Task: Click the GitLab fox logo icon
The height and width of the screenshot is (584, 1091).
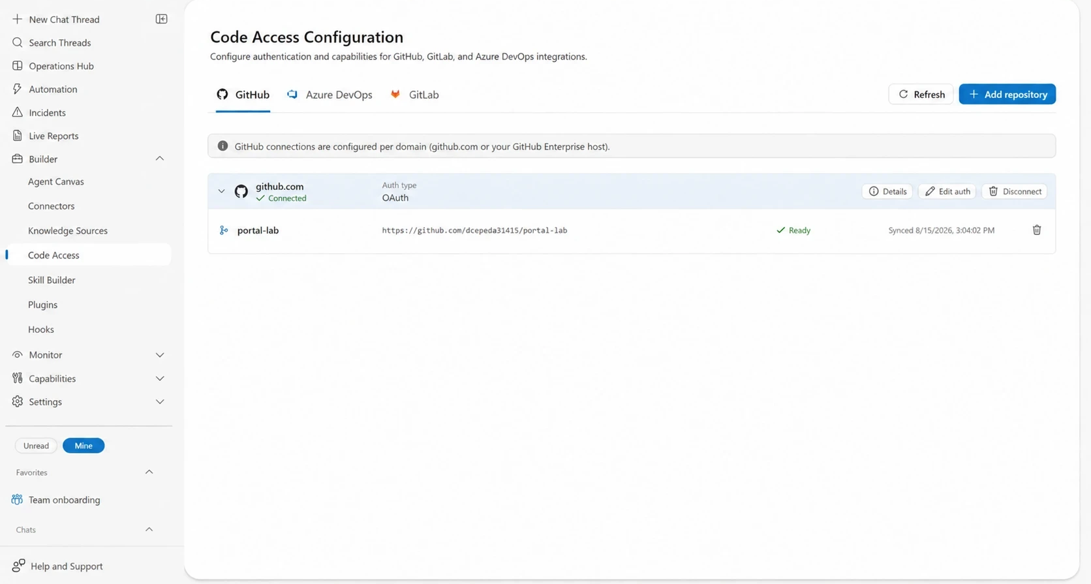Action: click(x=395, y=95)
